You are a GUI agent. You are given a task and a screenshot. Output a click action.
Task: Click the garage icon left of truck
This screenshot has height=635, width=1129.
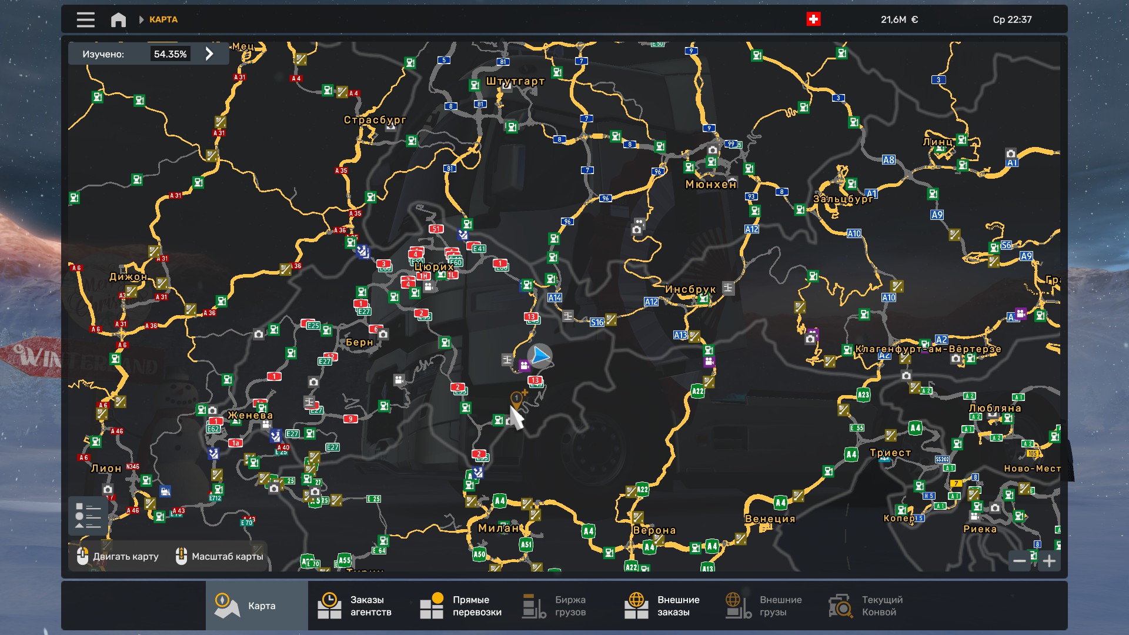[507, 359]
